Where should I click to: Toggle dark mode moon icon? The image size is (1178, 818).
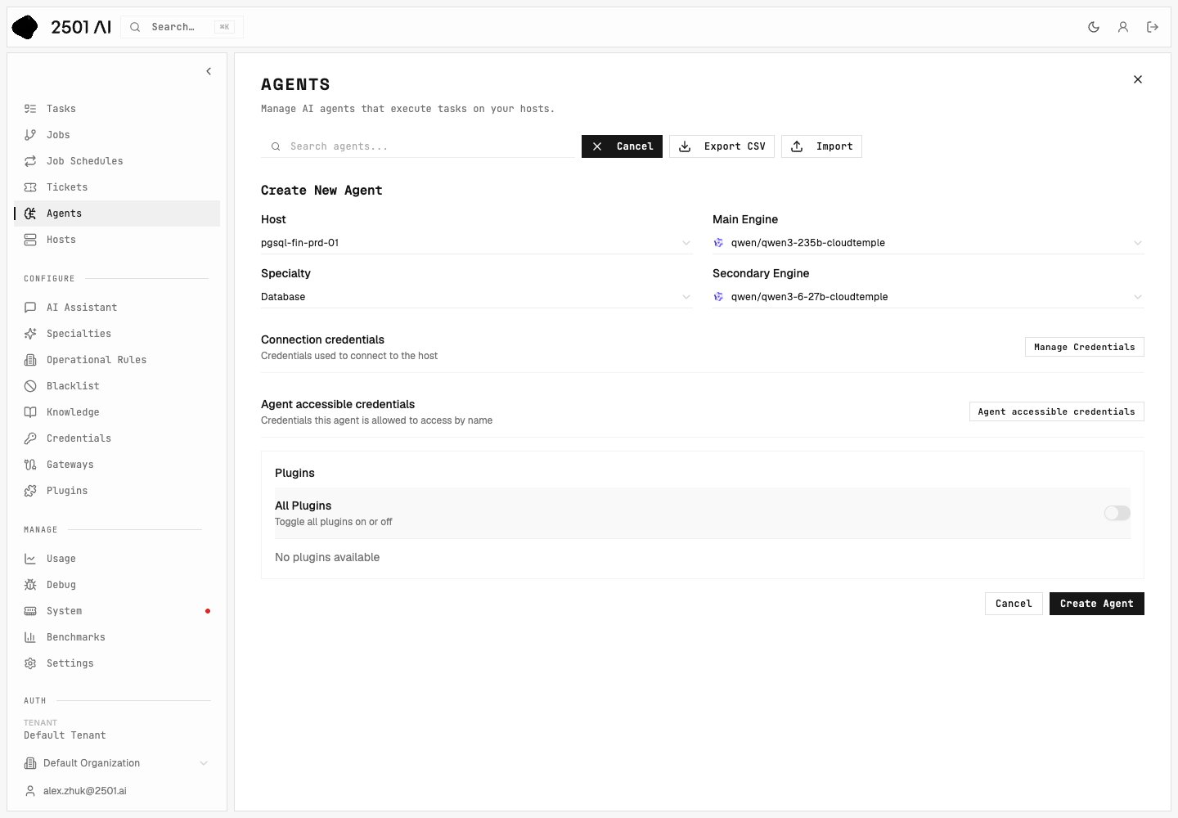coord(1094,27)
